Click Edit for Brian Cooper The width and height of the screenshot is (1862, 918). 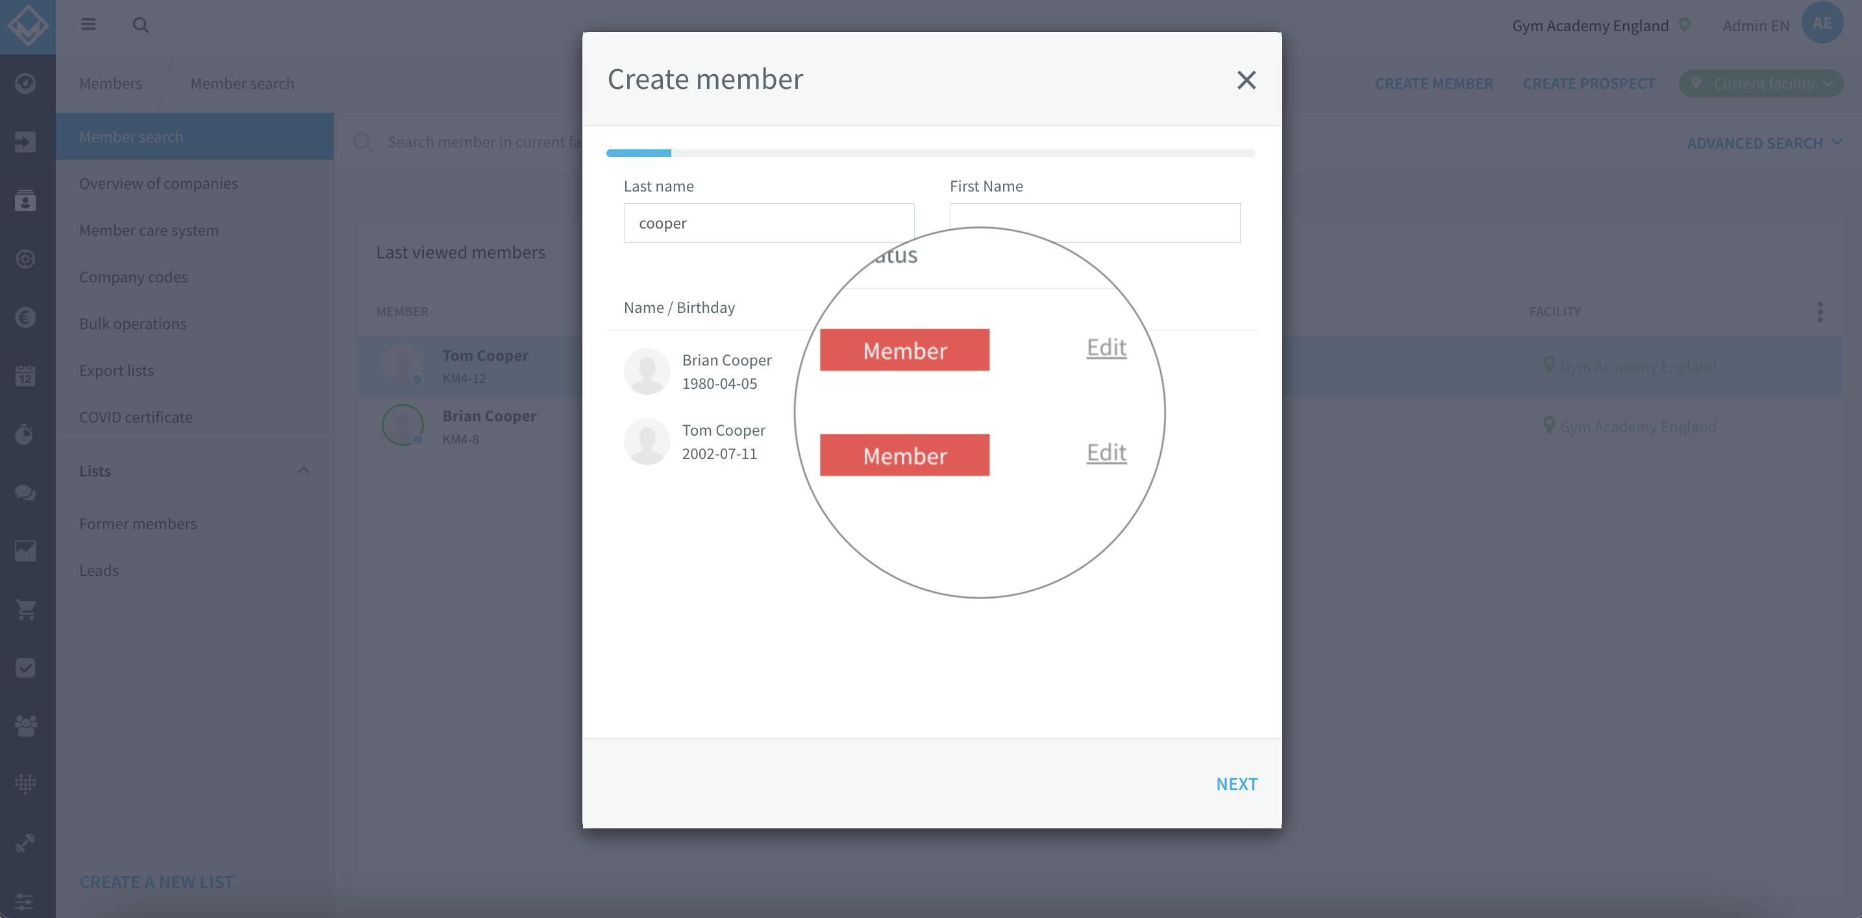[1106, 347]
